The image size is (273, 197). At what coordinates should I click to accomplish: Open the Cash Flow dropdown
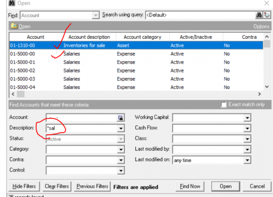247,128
